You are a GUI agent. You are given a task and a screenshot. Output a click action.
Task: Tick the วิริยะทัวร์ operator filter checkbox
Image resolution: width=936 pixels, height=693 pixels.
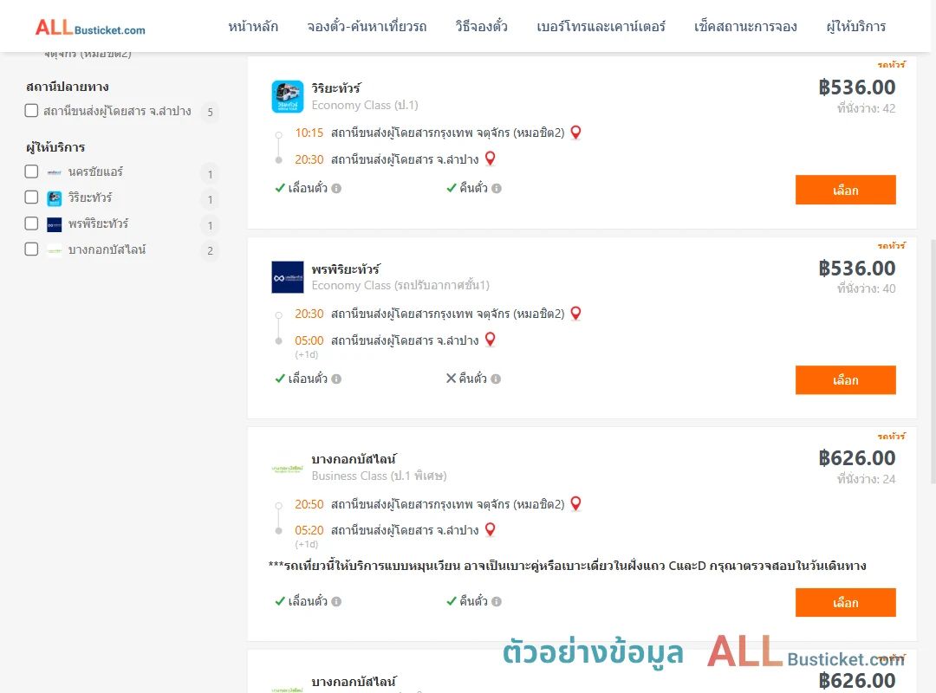pos(32,197)
